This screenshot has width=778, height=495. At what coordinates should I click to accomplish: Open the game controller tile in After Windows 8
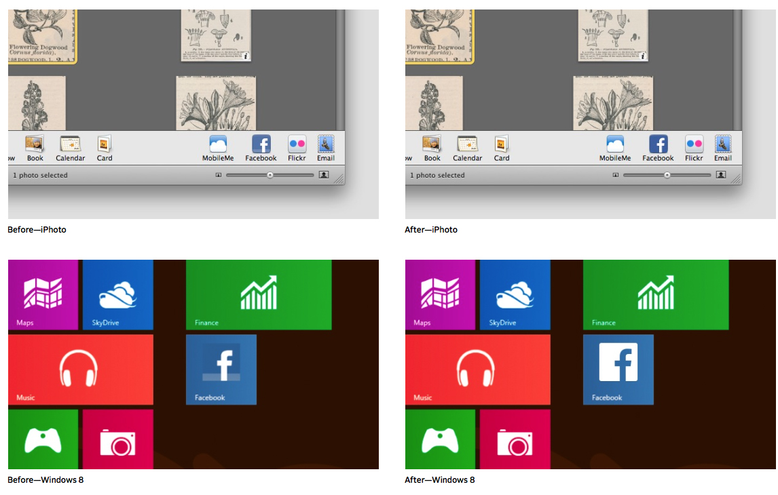coord(440,439)
